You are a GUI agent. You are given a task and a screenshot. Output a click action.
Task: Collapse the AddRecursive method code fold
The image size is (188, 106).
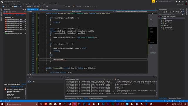click(x=38, y=14)
